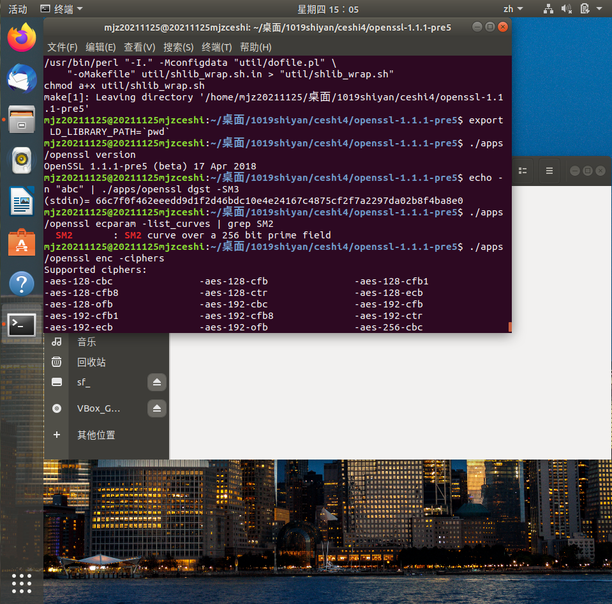The width and height of the screenshot is (612, 604).
Task: Open the 终端(T) menu in terminal
Action: [x=216, y=47]
